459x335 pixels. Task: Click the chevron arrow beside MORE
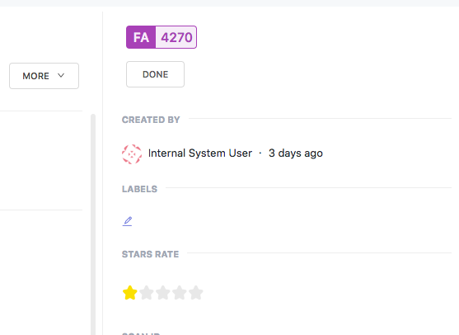point(61,75)
